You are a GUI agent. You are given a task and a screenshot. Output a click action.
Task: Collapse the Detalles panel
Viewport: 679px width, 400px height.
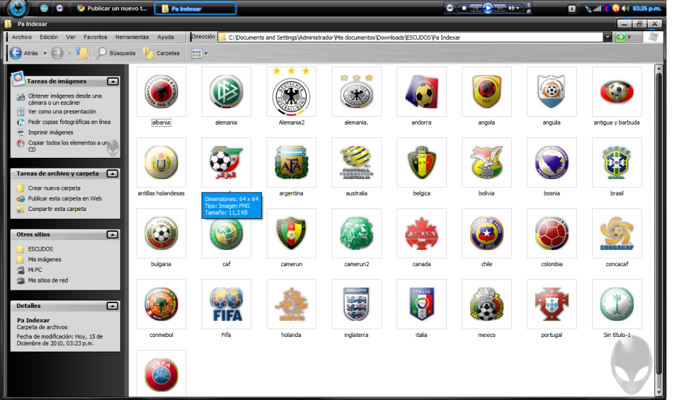point(113,306)
